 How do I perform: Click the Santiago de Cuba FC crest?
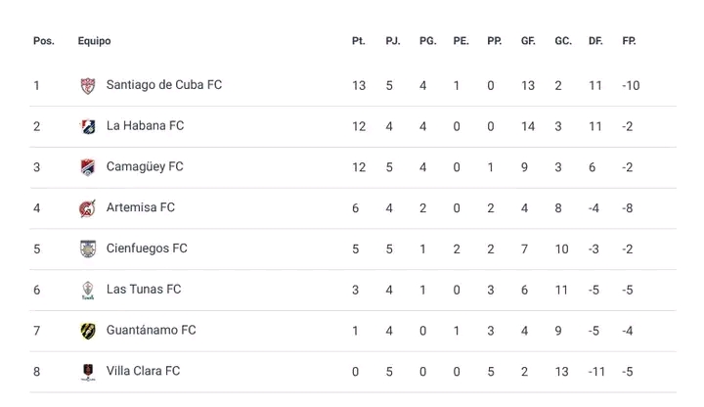coord(88,85)
